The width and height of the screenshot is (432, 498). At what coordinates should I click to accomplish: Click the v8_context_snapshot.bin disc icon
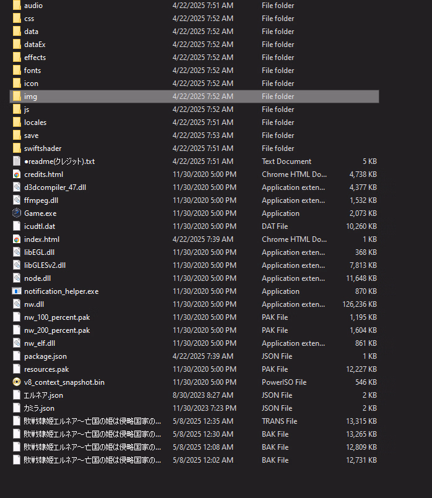[17, 382]
